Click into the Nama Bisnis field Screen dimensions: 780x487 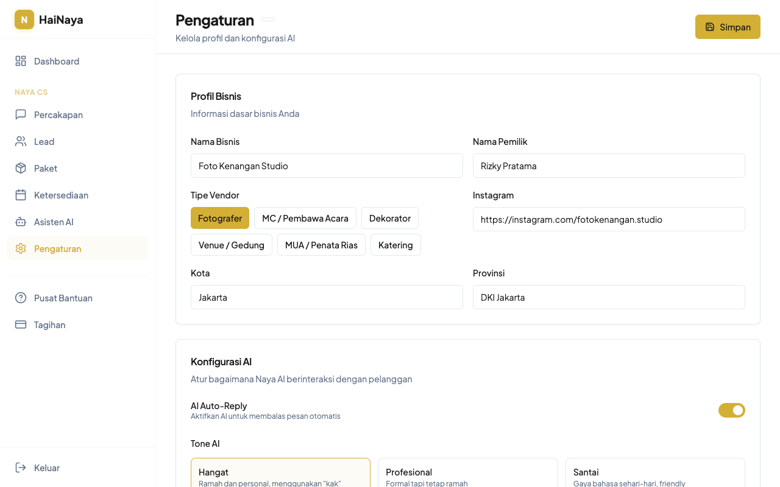pos(327,166)
